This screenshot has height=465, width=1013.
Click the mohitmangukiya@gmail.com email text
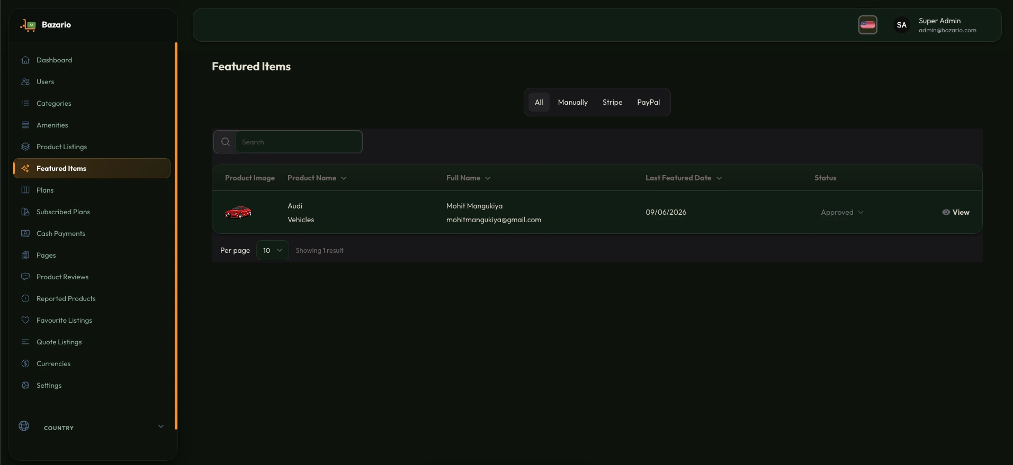(494, 220)
